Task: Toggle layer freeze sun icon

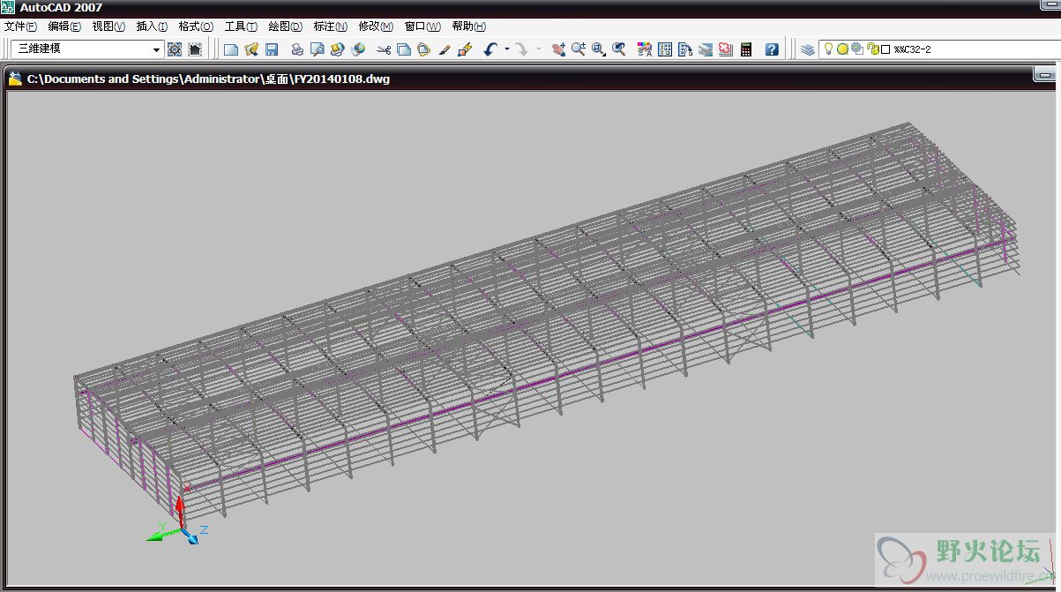Action: [x=842, y=49]
